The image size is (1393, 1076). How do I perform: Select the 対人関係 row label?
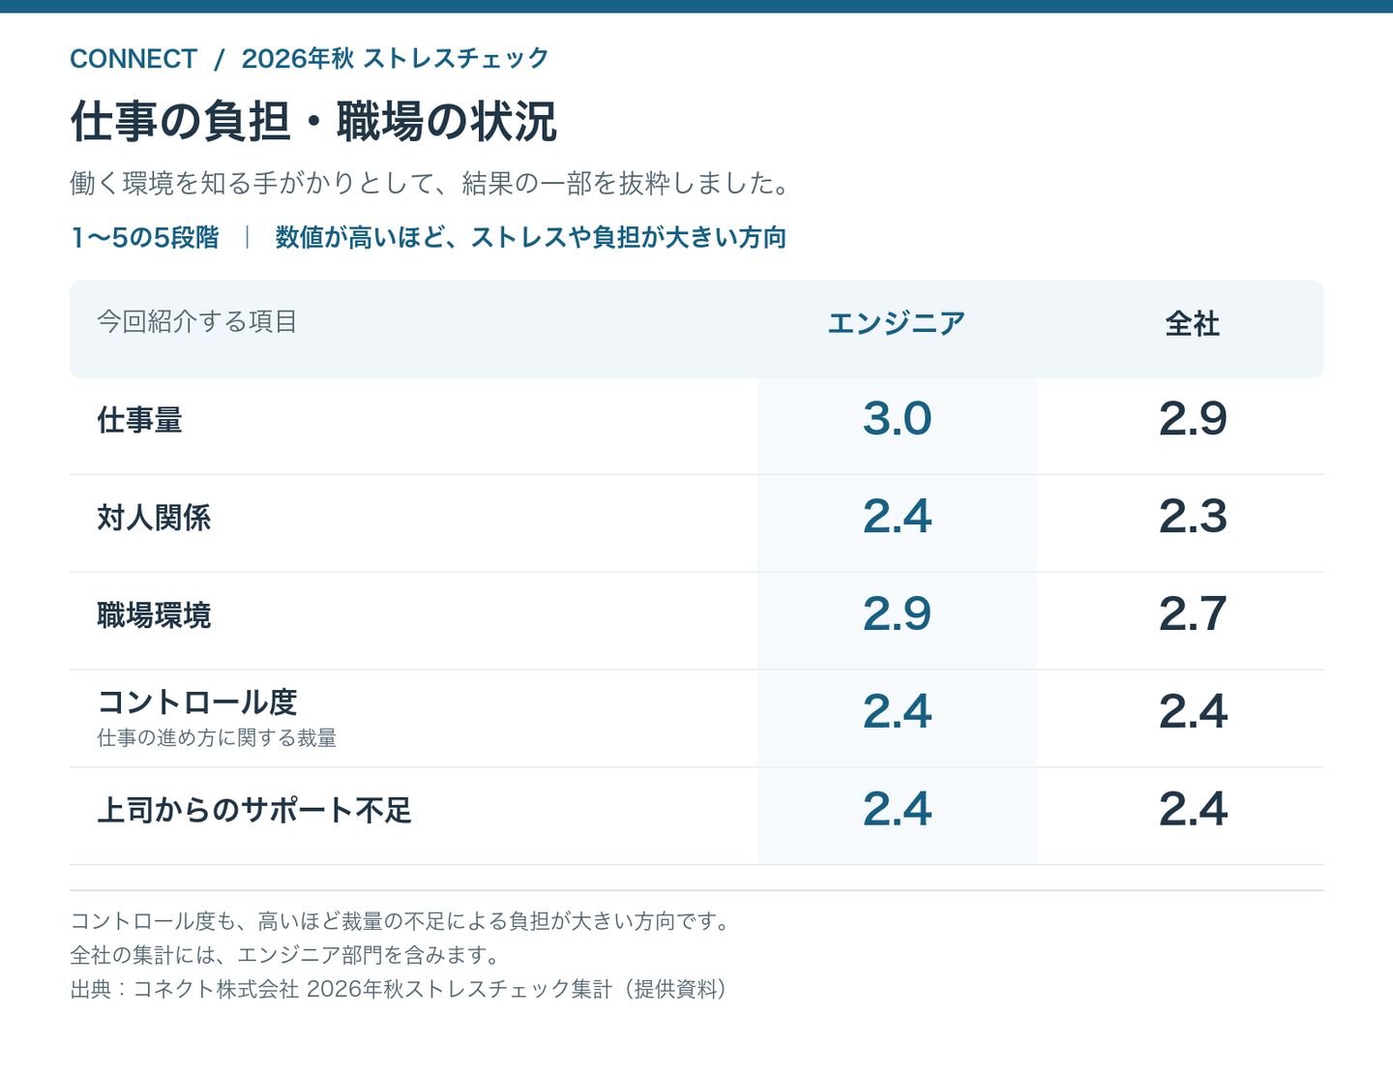point(154,518)
